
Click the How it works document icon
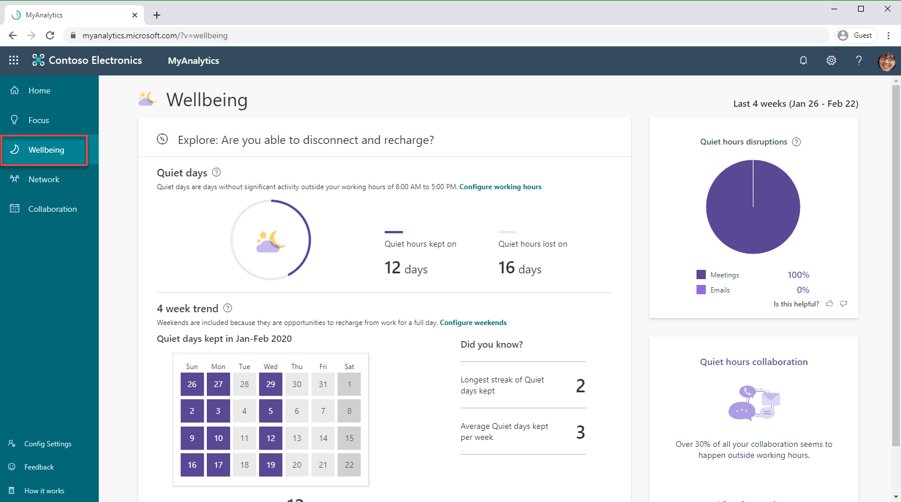pyautogui.click(x=12, y=490)
